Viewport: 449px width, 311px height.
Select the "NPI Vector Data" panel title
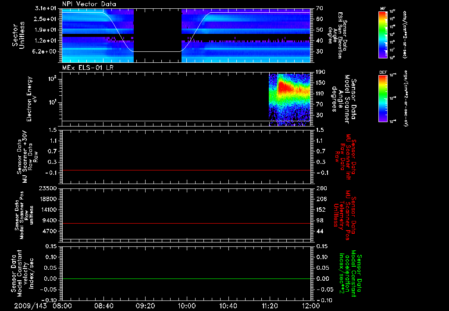(x=89, y=4)
